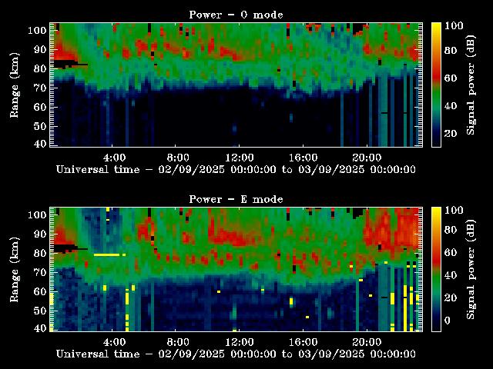Click the yellow horizontal streak near 80 km in E mode plot
The width and height of the screenshot is (493, 369).
(x=108, y=254)
